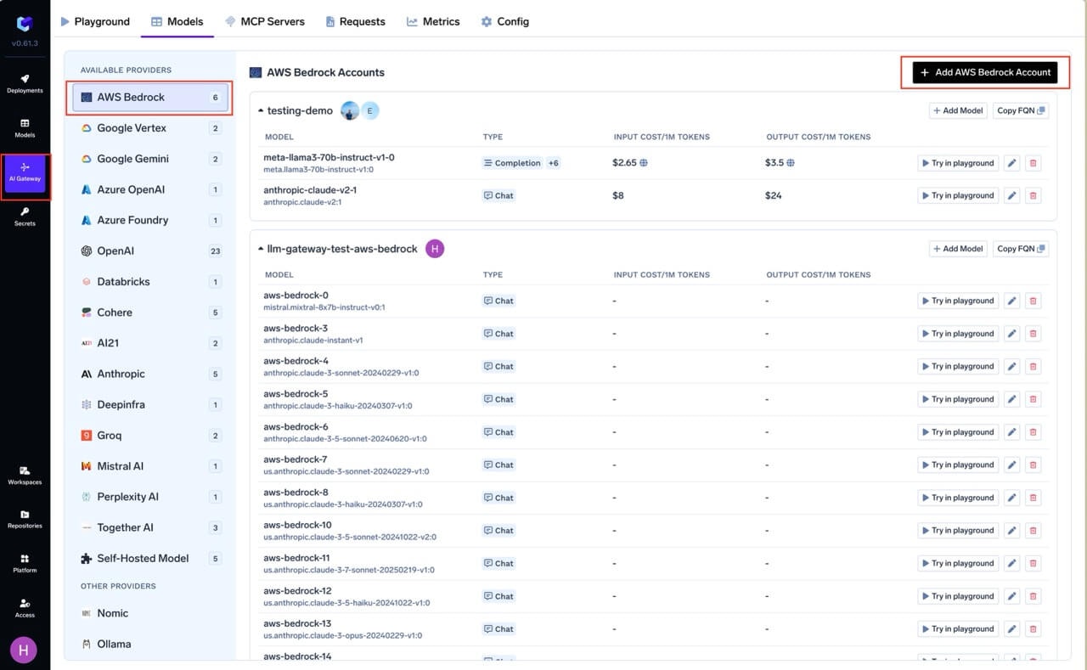The height and width of the screenshot is (670, 1087).
Task: Select the Groq provider
Action: coord(150,436)
